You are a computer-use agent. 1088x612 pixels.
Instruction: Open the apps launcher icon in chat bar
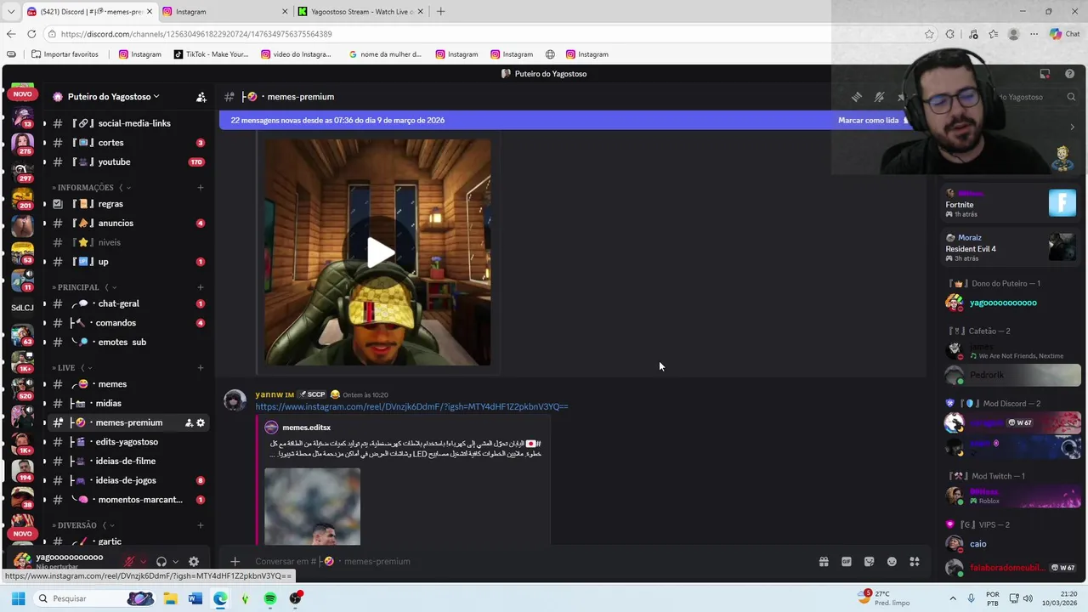point(915,562)
